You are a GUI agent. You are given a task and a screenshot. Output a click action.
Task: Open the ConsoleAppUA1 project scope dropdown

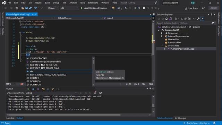[x=30, y=18]
